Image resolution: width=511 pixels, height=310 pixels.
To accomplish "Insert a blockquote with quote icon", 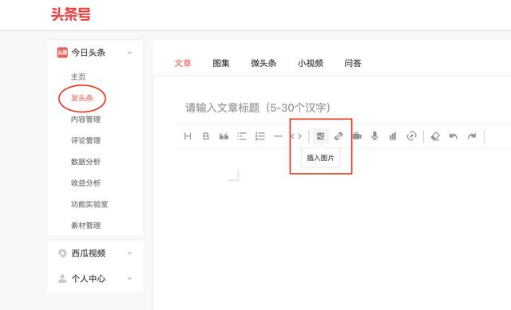I will coord(224,136).
